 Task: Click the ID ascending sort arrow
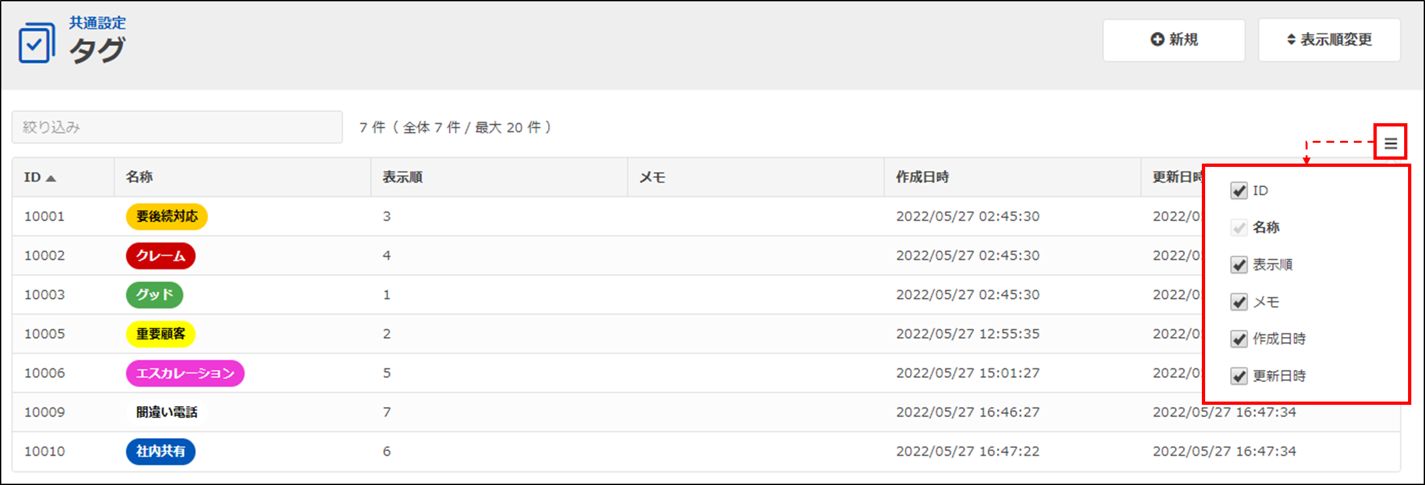[x=51, y=178]
